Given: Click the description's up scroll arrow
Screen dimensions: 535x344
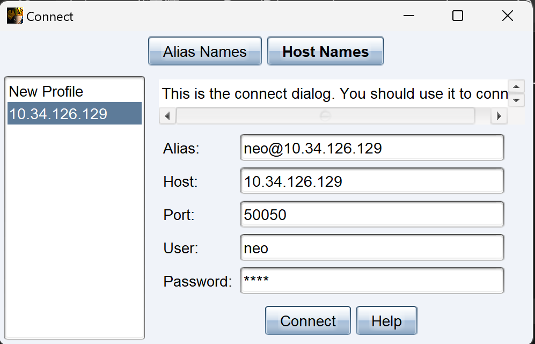Looking at the screenshot, I should click(x=516, y=87).
